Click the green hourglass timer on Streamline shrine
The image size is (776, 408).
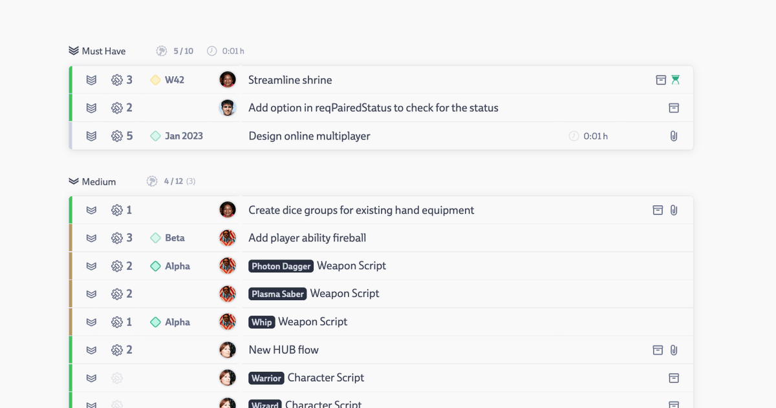674,80
